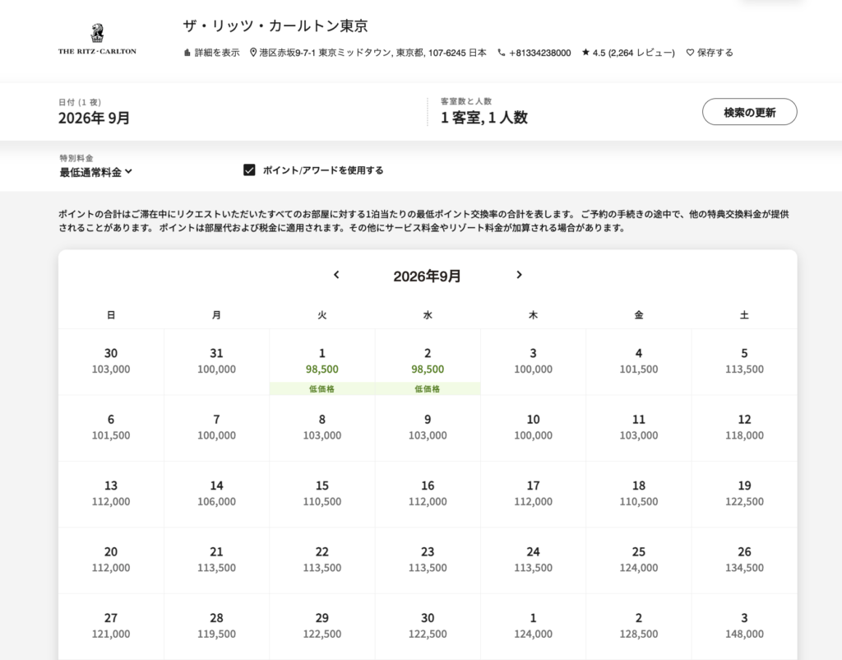Click the star rating icon
The width and height of the screenshot is (842, 660).
point(585,53)
